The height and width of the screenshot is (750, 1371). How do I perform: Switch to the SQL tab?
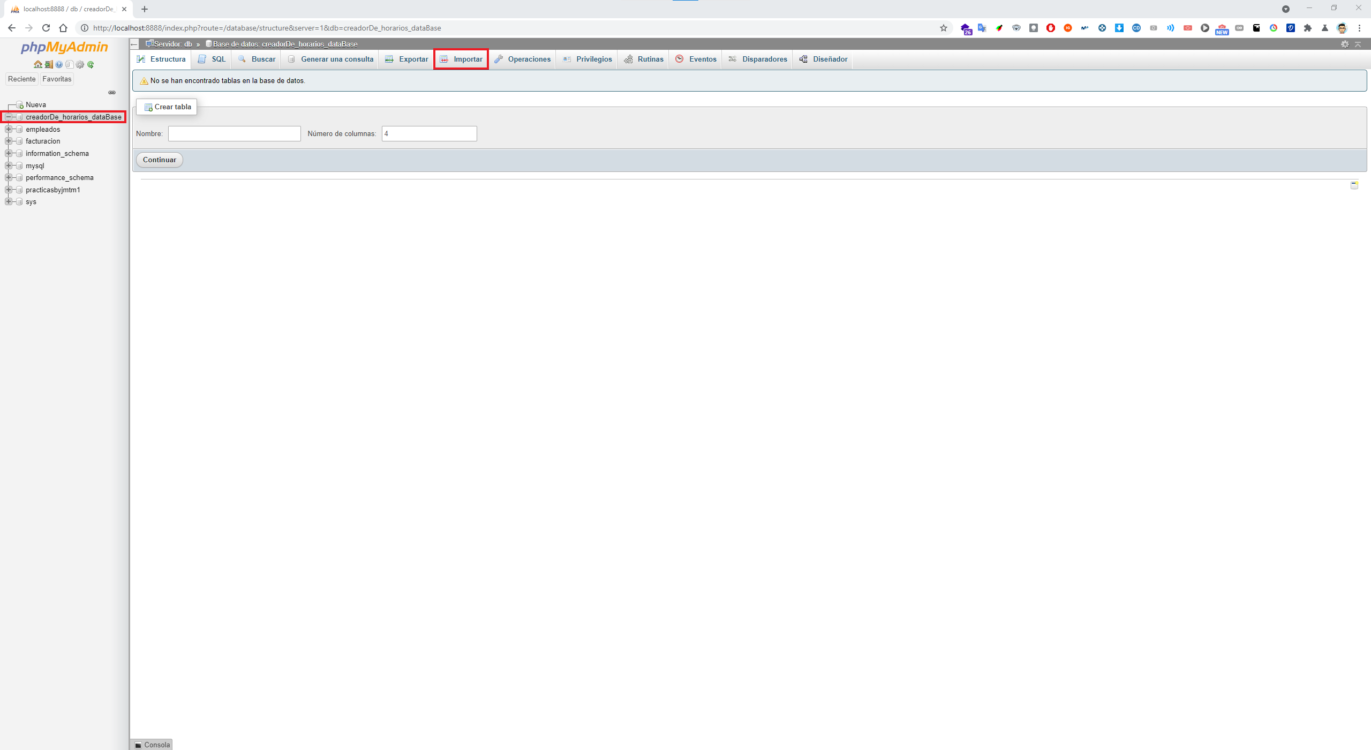(212, 59)
